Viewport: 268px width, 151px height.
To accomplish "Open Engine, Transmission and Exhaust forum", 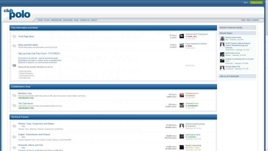I will click(x=34, y=134).
